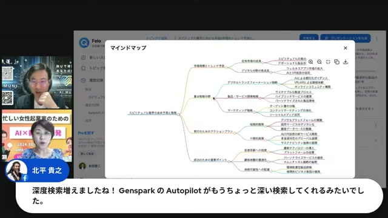The width and height of the screenshot is (388, 218).
Task: Select デジタルプラットフォームの構築 leaf
Action: tap(301, 120)
